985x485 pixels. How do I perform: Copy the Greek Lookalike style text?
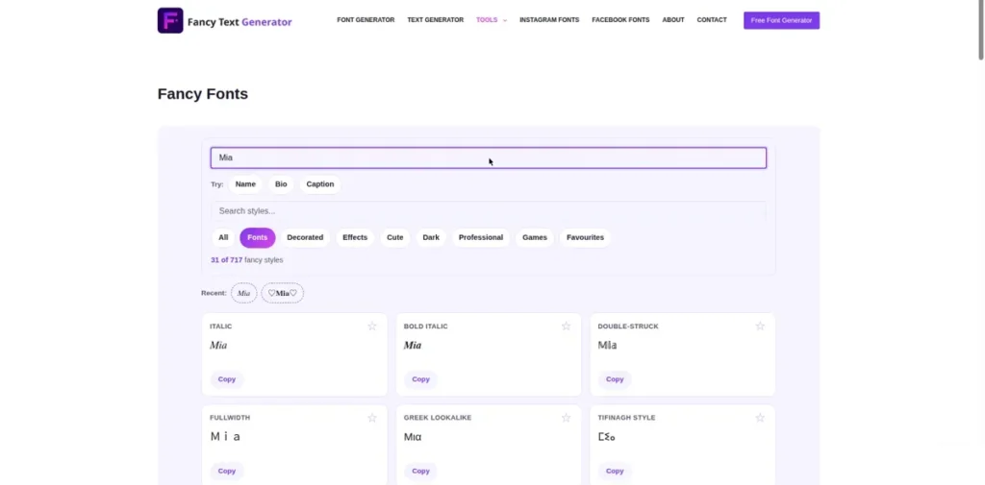click(x=421, y=472)
